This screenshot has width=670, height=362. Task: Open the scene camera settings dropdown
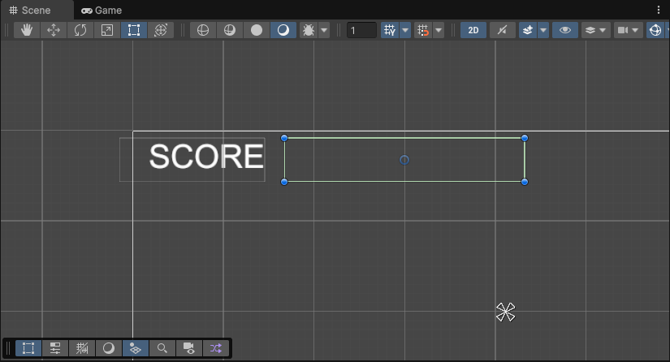pyautogui.click(x=628, y=30)
